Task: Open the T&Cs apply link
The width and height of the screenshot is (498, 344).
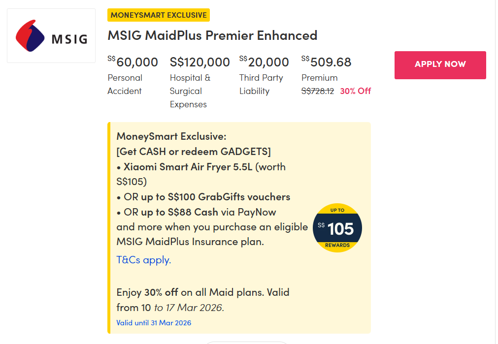Action: click(144, 260)
